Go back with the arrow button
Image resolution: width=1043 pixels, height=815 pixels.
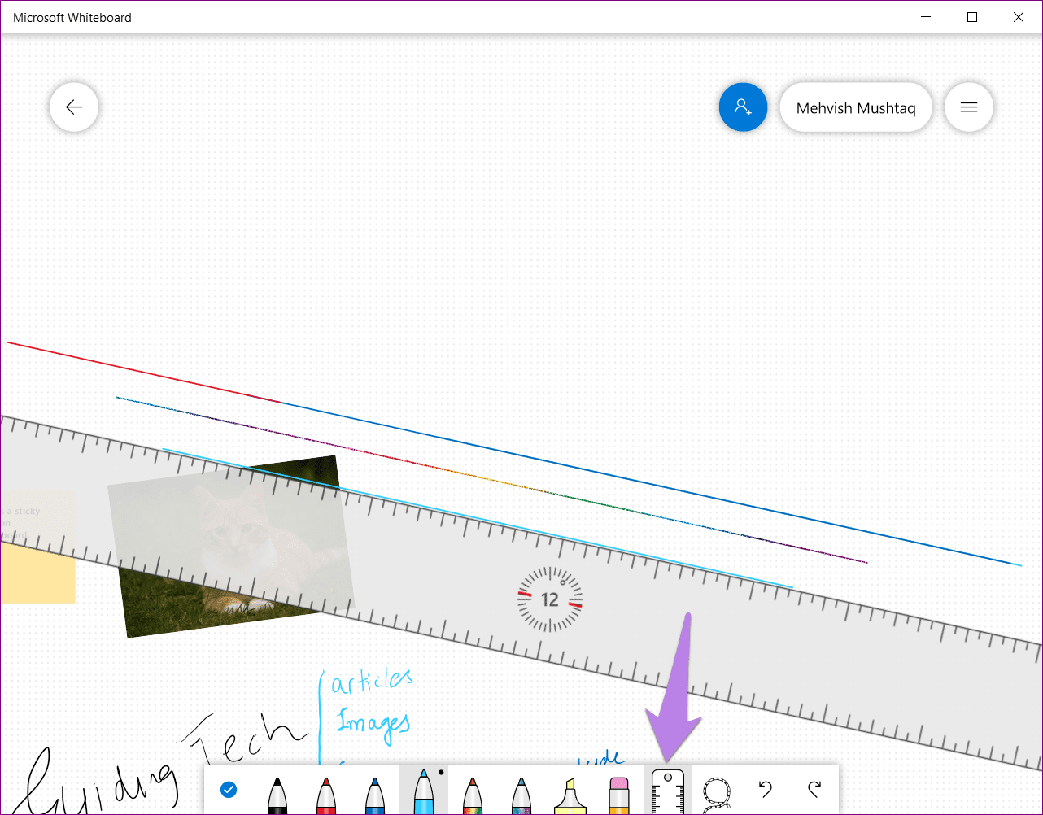click(74, 107)
